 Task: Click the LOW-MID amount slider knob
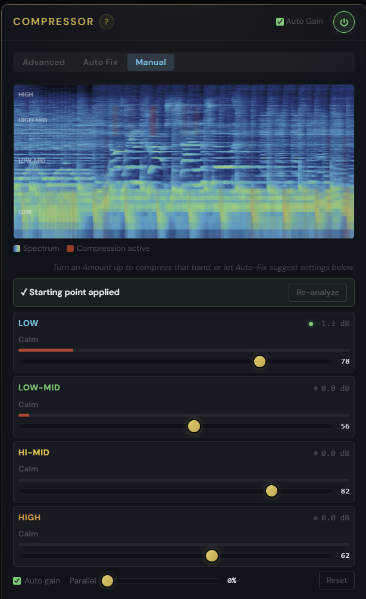(x=194, y=426)
